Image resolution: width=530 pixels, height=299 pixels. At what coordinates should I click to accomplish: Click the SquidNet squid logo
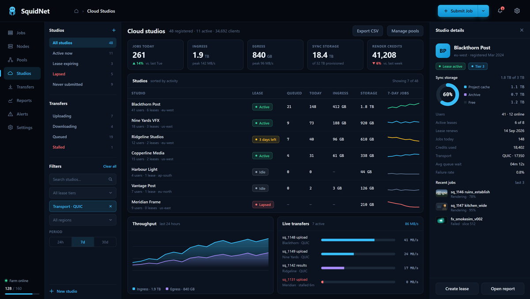point(12,11)
